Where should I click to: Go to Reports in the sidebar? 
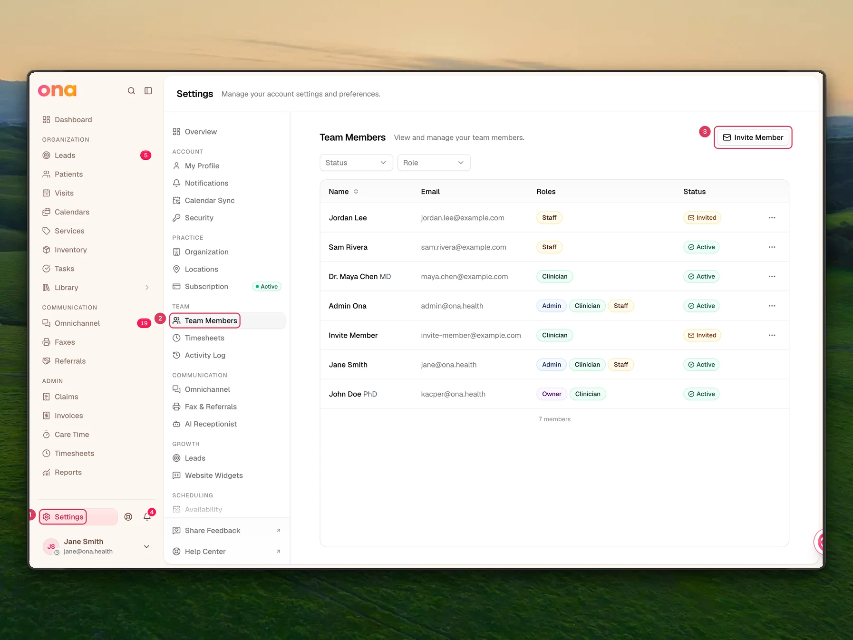(x=97, y=472)
